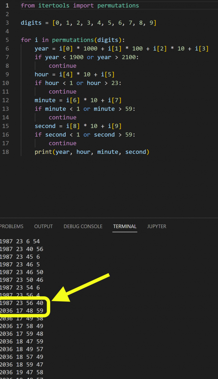Show the DEBUG CONSOLE tab
This screenshot has width=218, height=379.
point(83,226)
